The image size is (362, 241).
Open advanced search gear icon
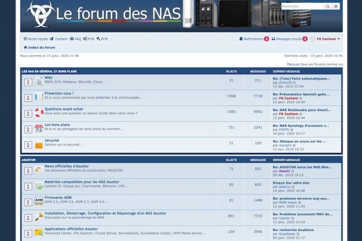tap(336, 7)
